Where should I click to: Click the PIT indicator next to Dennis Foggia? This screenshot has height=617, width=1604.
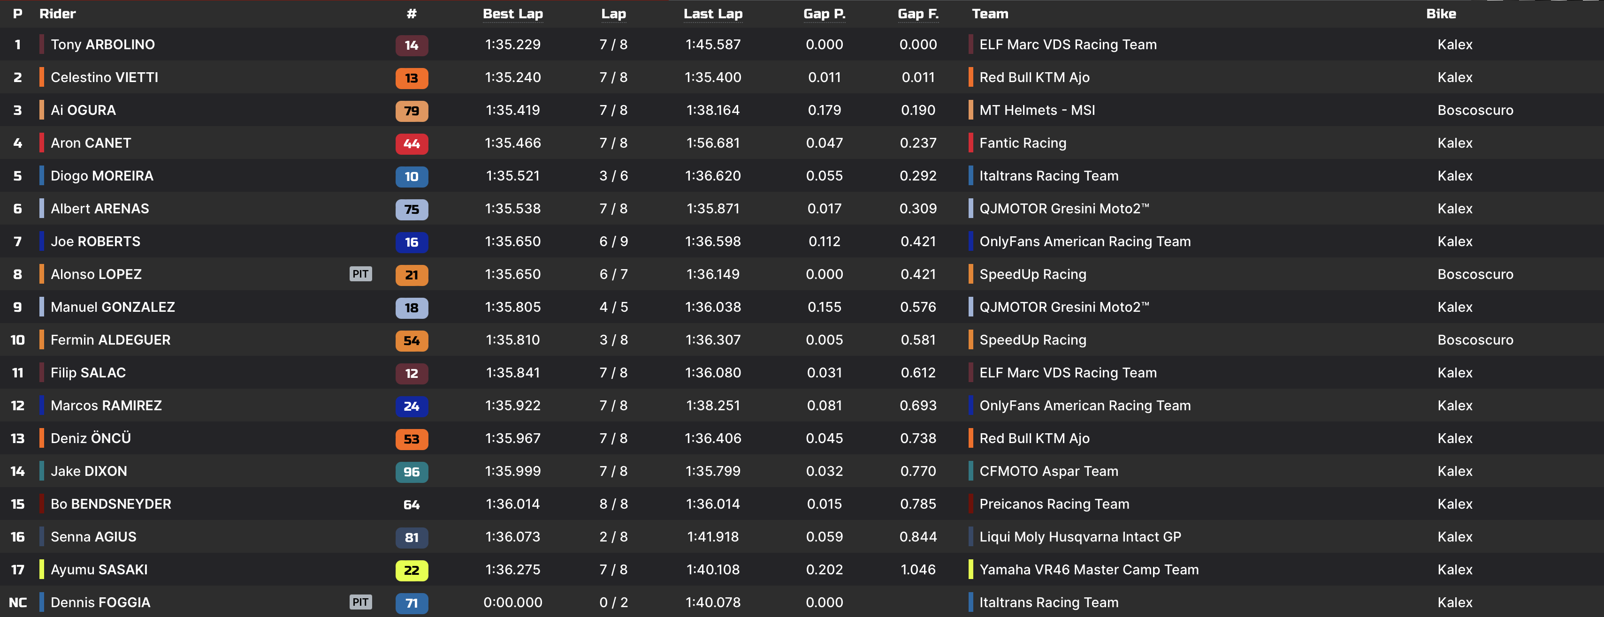[x=360, y=602]
